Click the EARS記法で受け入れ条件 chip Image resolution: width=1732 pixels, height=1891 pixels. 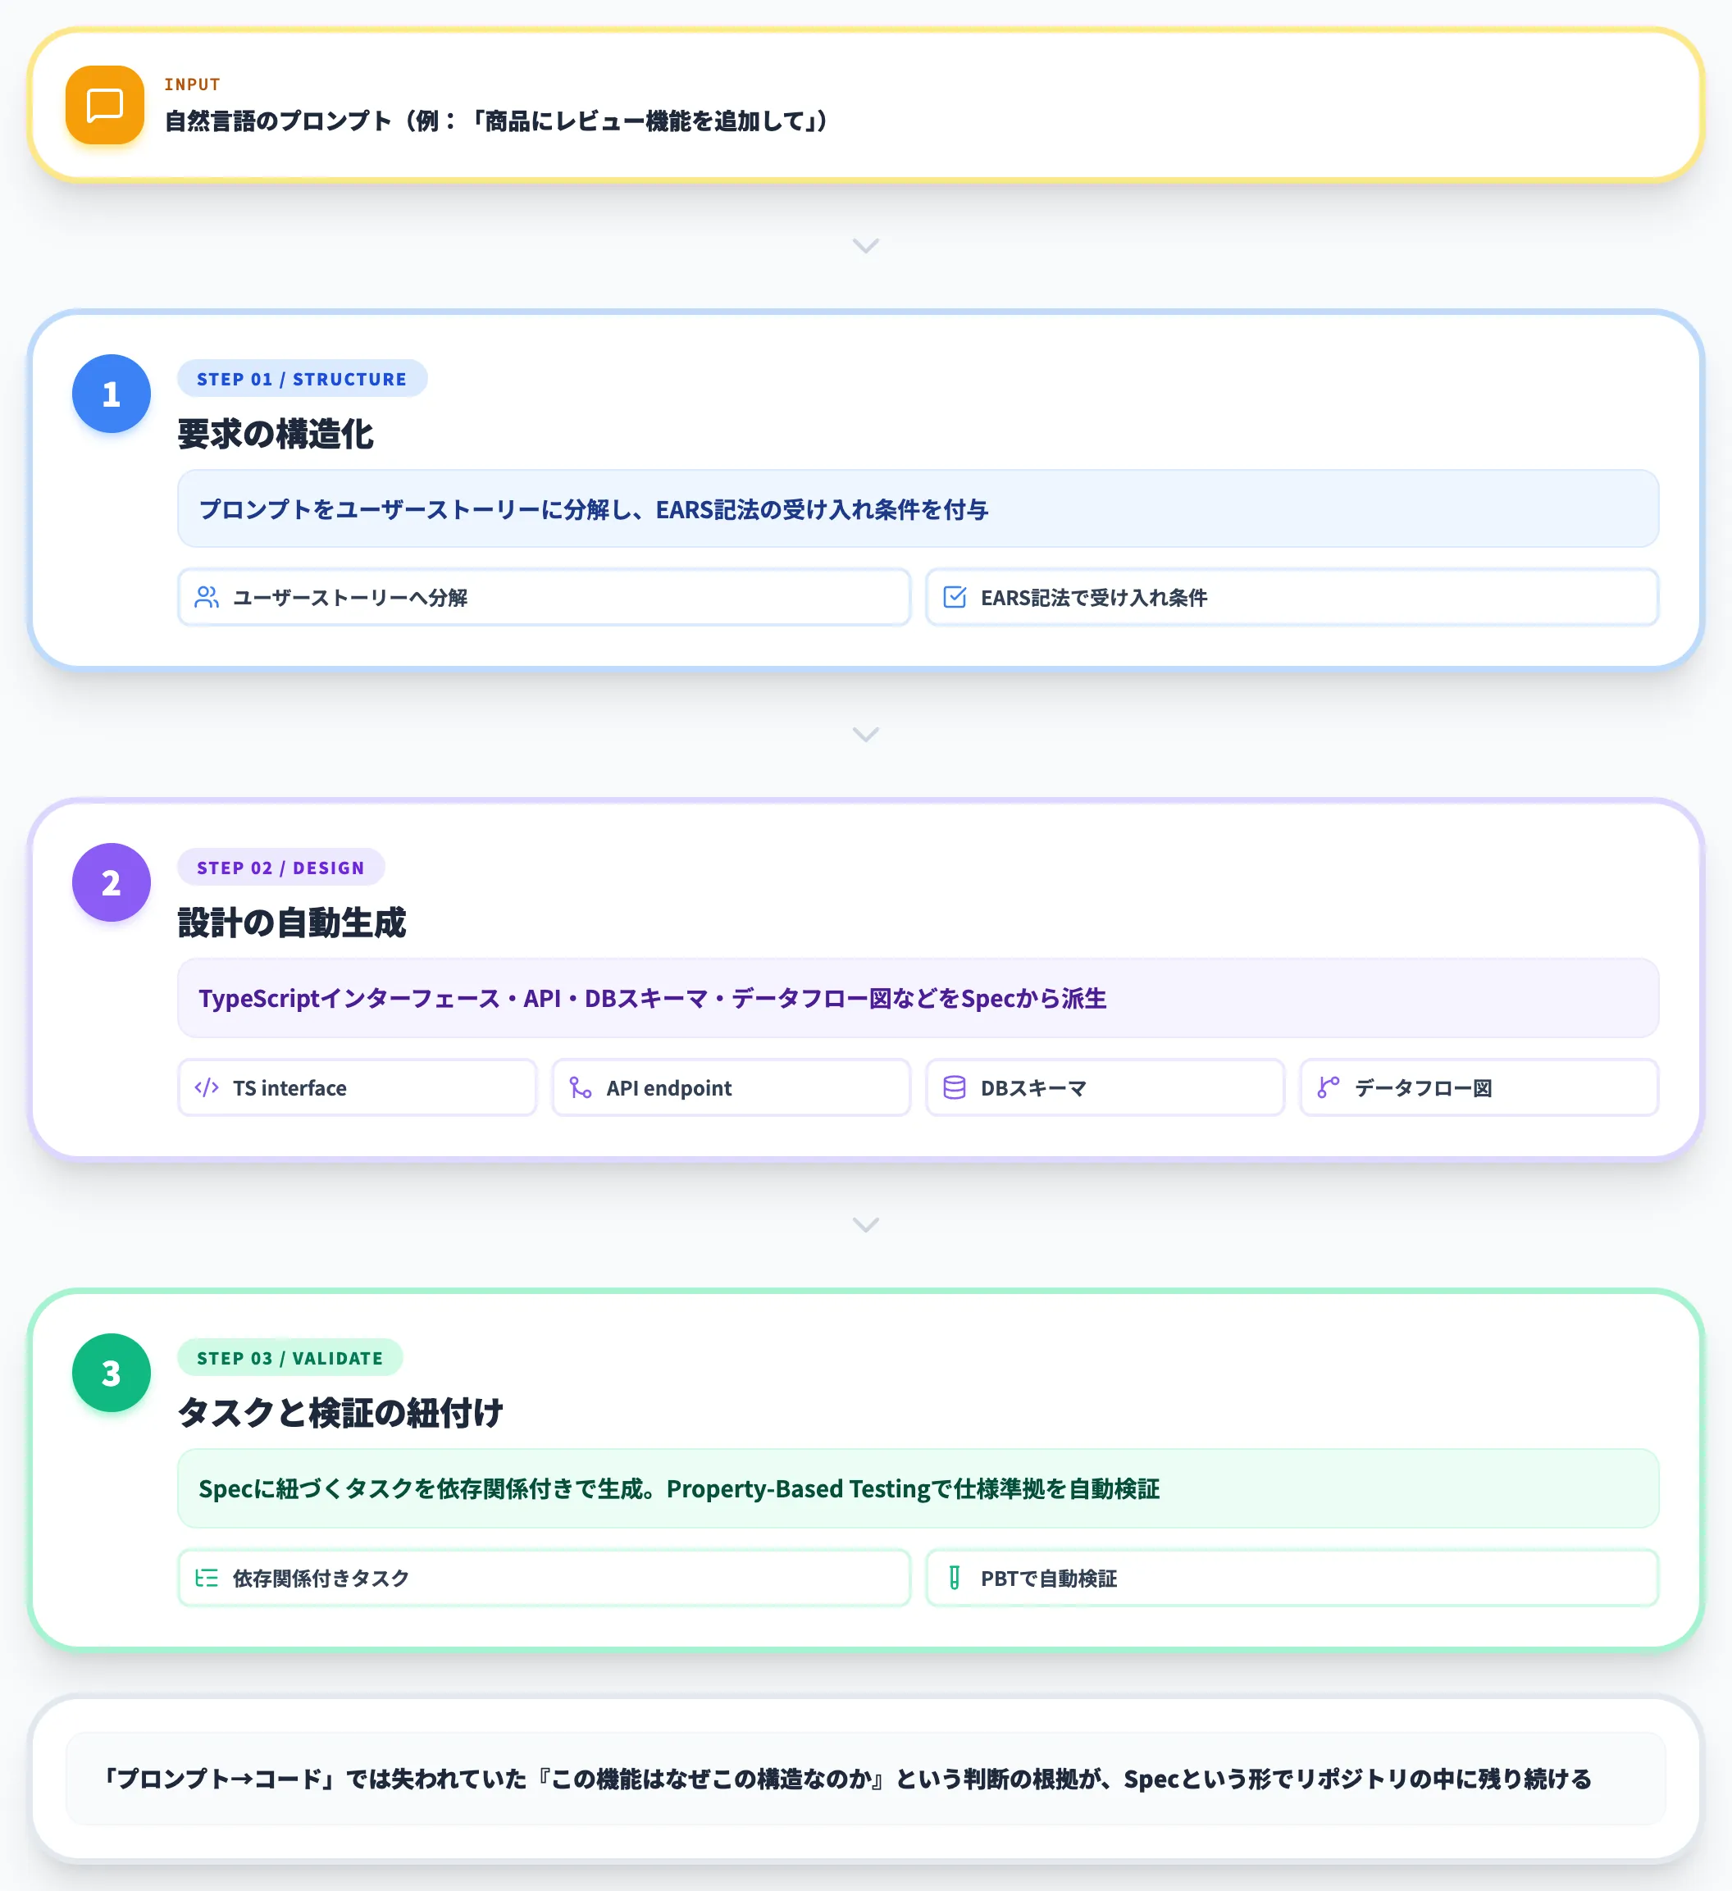pos(1292,598)
